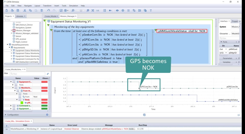Reset zoom to 1:1
Viewport: 245px width, 134px height.
coord(98,10)
